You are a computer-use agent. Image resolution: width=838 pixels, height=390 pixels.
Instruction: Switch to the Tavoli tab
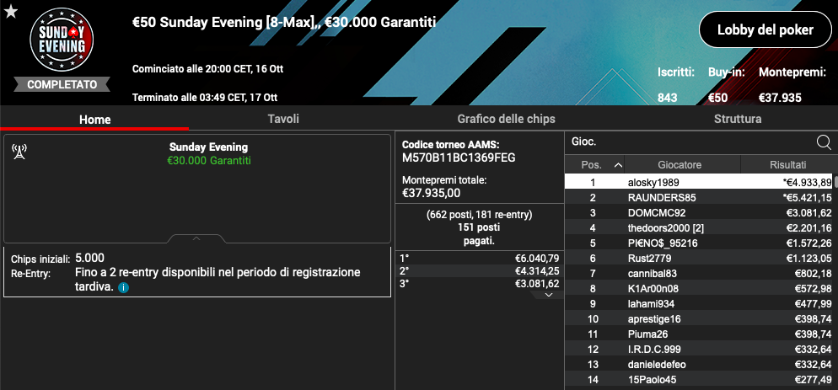point(283,119)
